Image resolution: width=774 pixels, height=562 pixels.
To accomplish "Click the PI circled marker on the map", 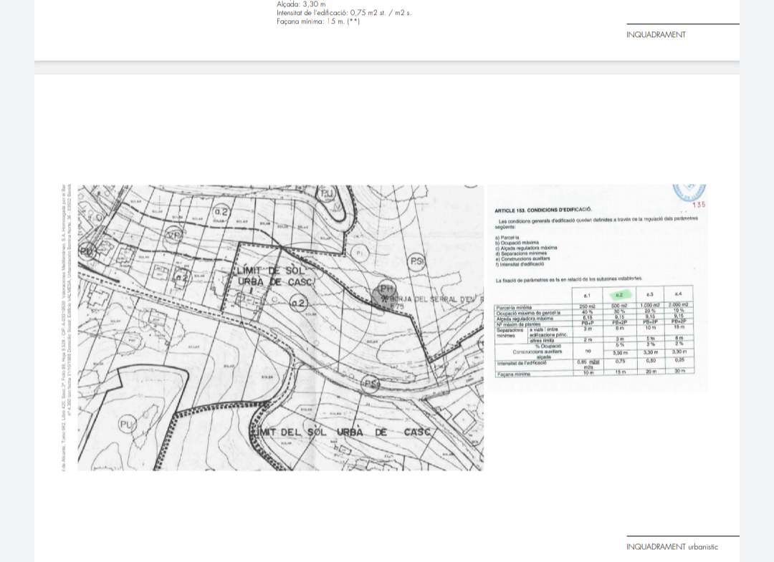I will pyautogui.click(x=360, y=252).
